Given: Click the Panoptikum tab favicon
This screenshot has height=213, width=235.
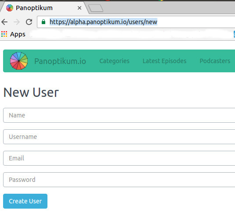Looking at the screenshot, I should 10,8.
